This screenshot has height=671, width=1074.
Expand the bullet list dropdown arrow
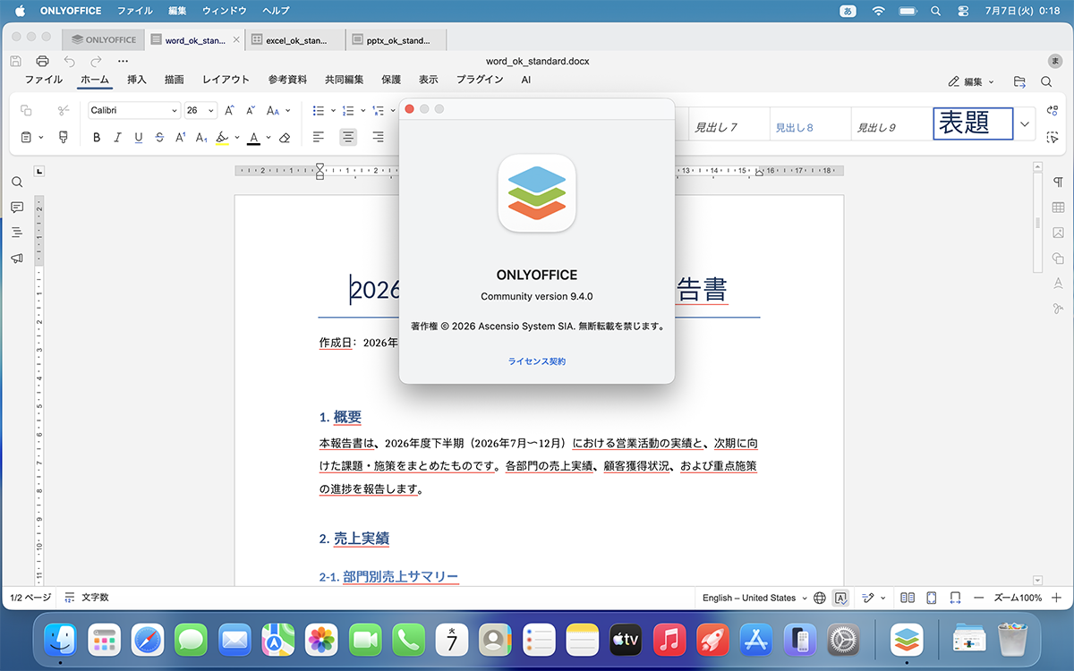point(333,111)
